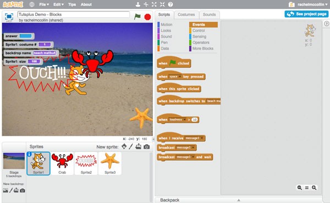Click the block help question mark tool
The height and width of the screenshot is (203, 330).
[170, 4]
